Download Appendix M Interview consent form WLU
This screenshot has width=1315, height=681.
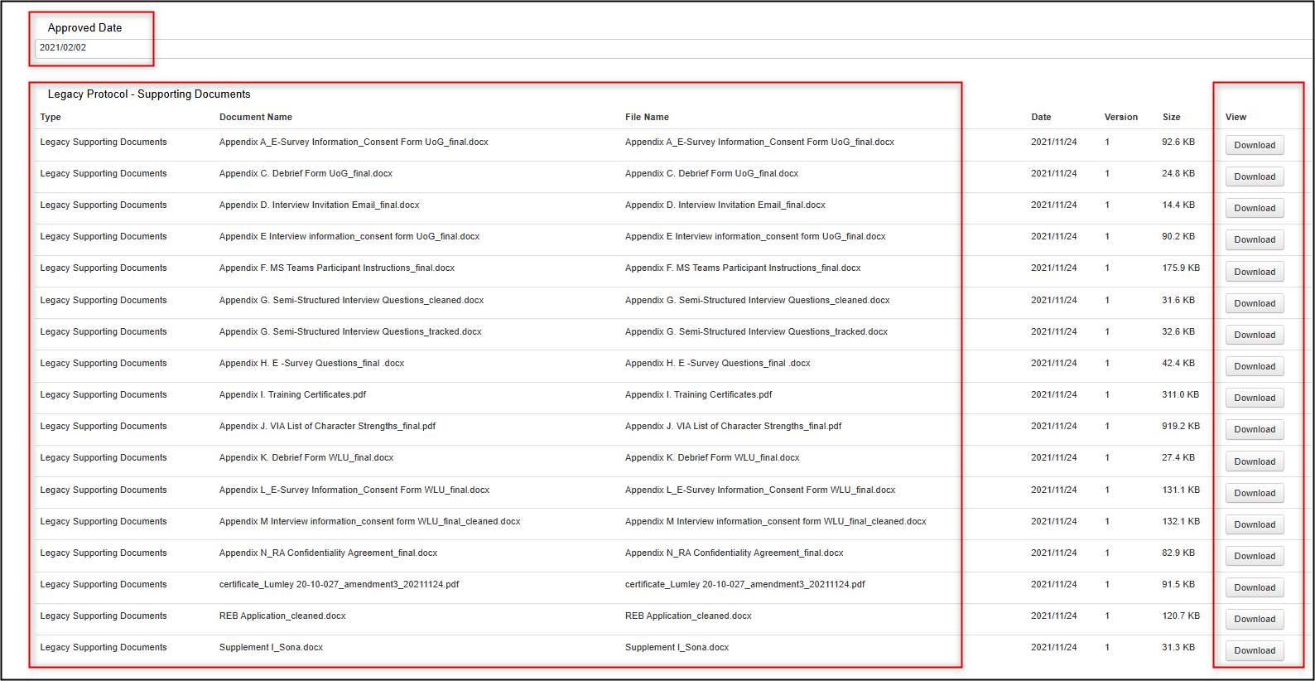tap(1255, 524)
